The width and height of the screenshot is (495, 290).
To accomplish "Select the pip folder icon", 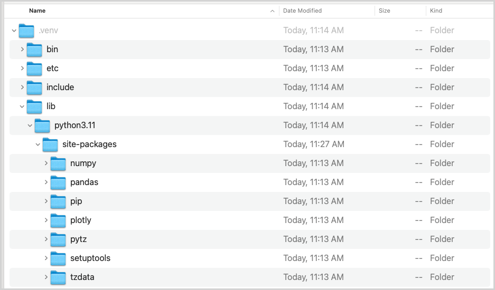I will (x=58, y=201).
